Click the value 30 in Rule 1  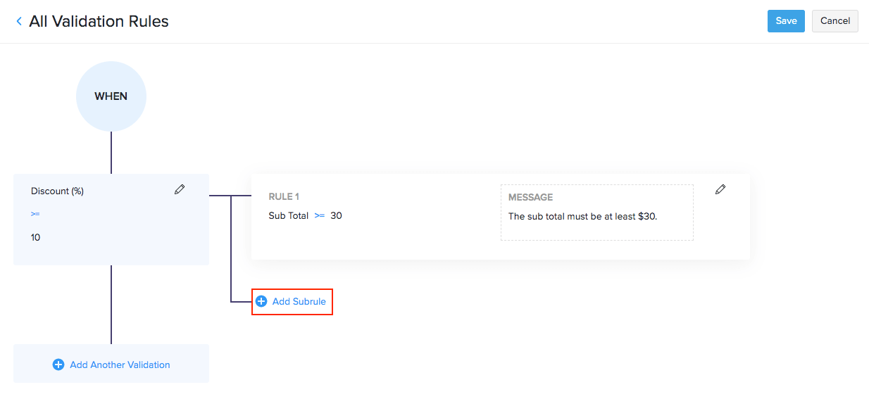click(x=336, y=215)
